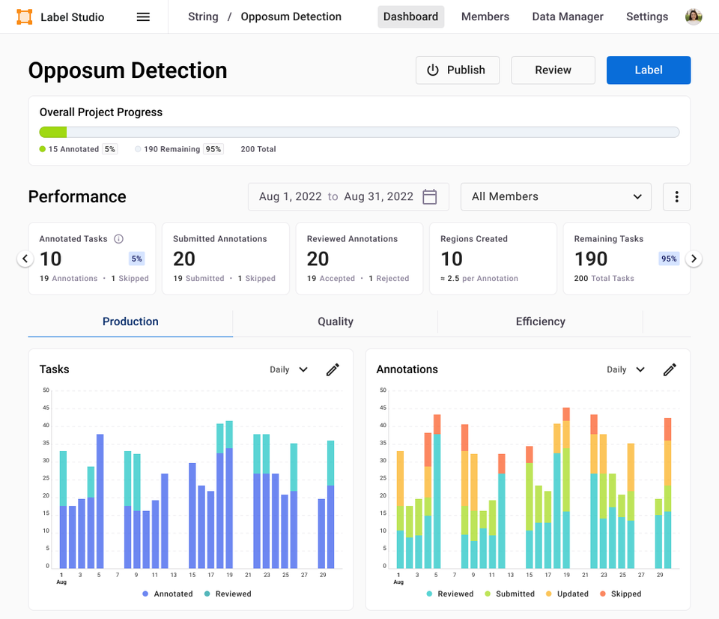Open the Data Manager section
This screenshot has height=619, width=719.
point(567,16)
